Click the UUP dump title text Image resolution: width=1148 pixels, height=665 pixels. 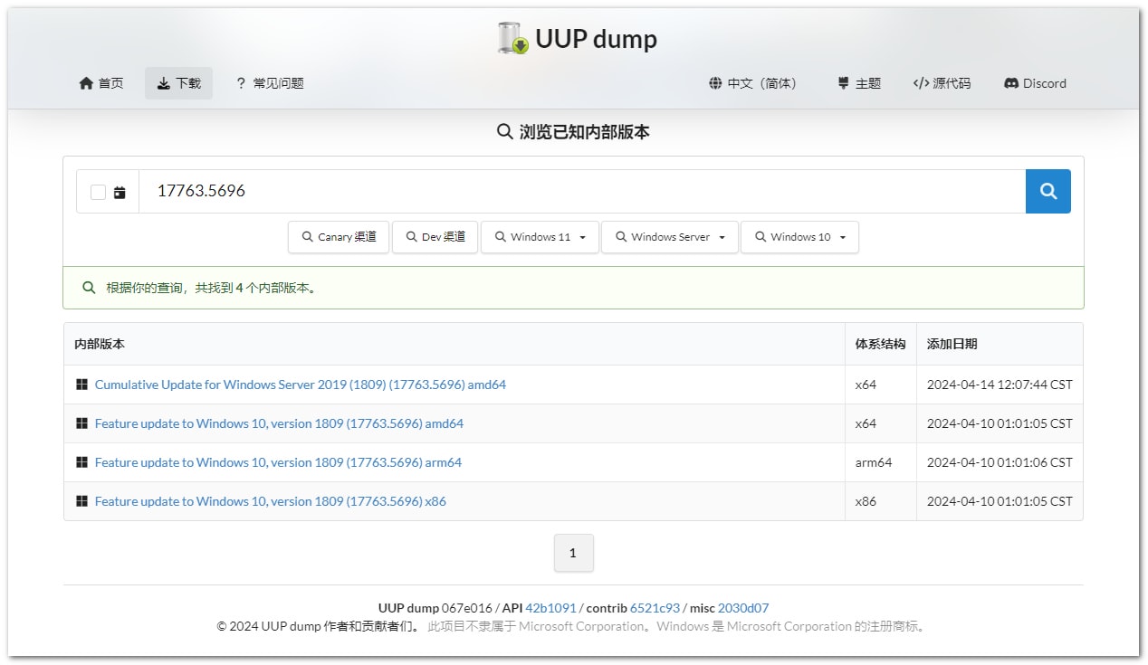coord(596,39)
